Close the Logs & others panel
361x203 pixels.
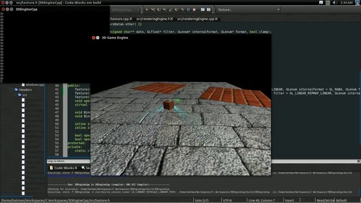359,161
